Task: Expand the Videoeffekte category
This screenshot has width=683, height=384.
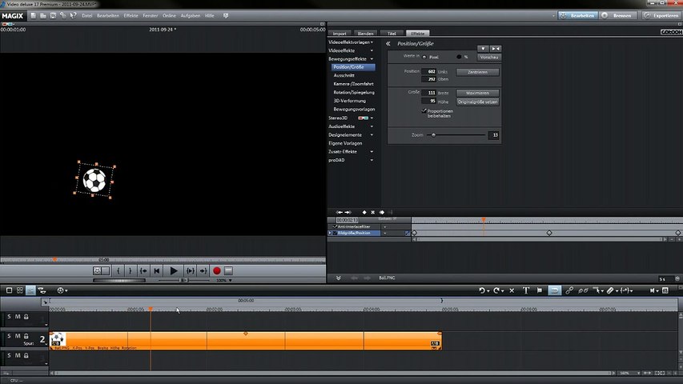Action: click(x=342, y=50)
